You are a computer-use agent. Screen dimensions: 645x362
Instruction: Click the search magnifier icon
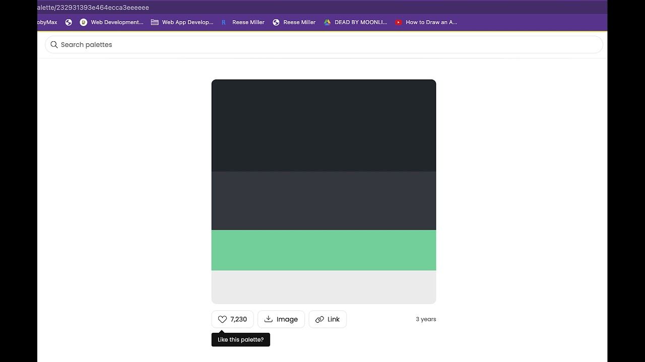54,45
